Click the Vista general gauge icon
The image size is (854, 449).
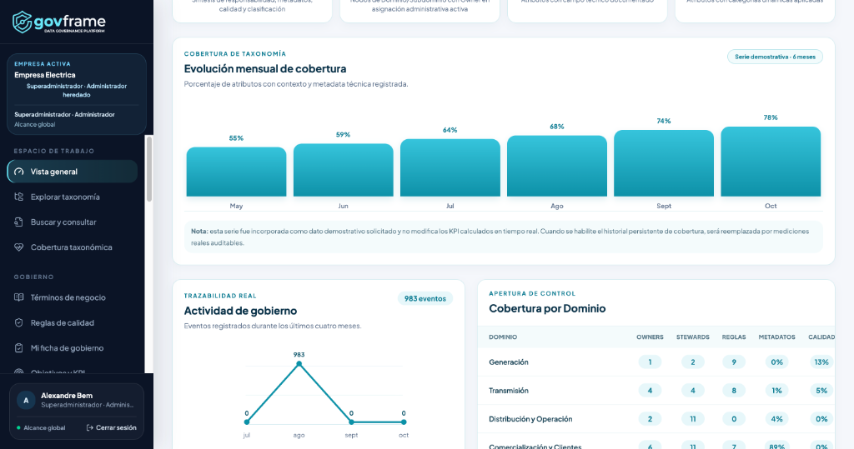pos(19,172)
